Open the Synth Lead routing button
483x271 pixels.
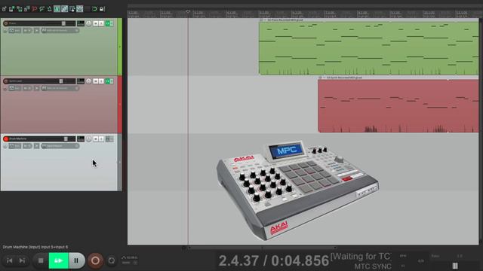[x=81, y=81]
